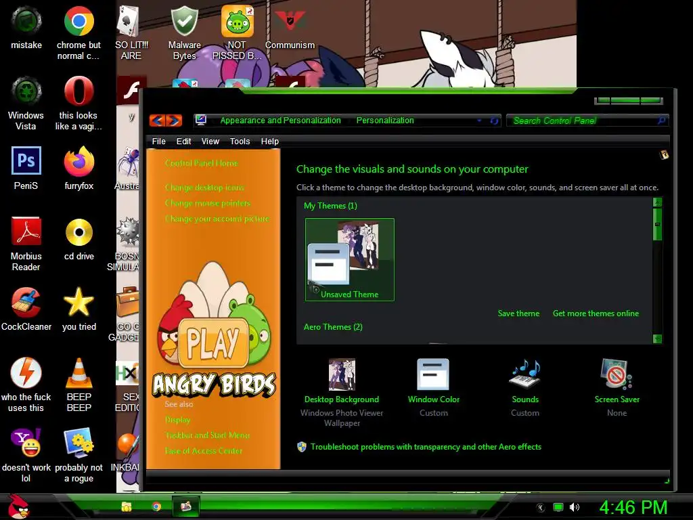Open the Display link under See also
This screenshot has width=693, height=520.
tap(178, 420)
